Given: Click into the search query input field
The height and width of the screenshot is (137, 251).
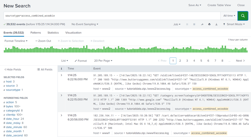Looking at the screenshot, I should pyautogui.click(x=112, y=16).
